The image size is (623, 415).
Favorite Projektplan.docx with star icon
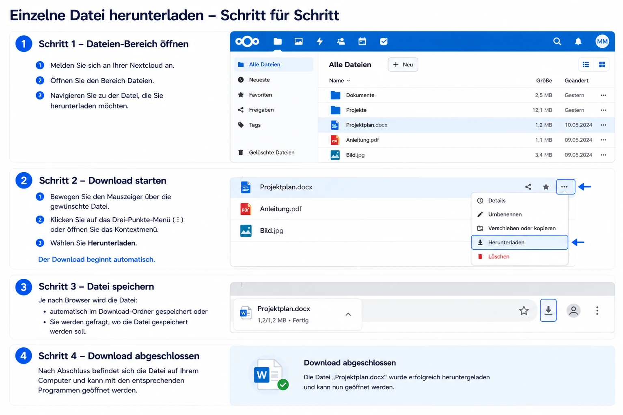pos(546,187)
